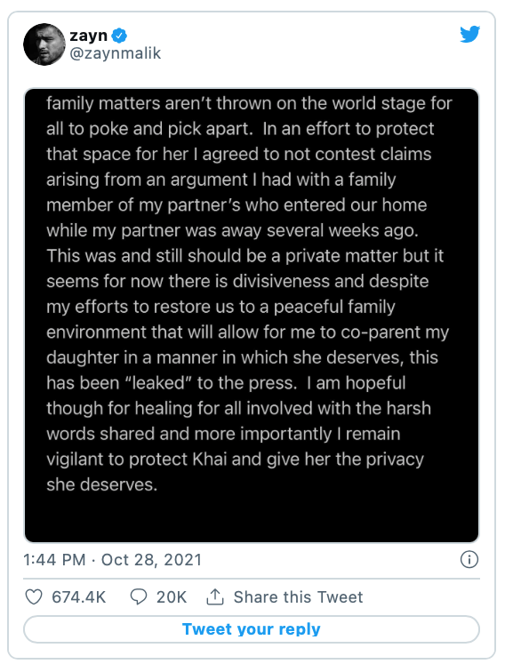This screenshot has height=672, width=505.
Task: Open the @zaynmalik handle link
Action: pyautogui.click(x=115, y=53)
